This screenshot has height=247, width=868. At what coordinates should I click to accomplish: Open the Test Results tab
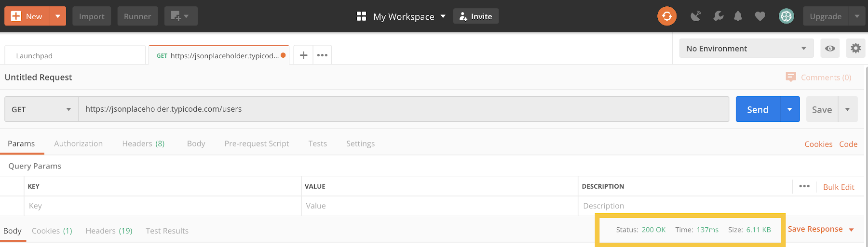(x=167, y=231)
